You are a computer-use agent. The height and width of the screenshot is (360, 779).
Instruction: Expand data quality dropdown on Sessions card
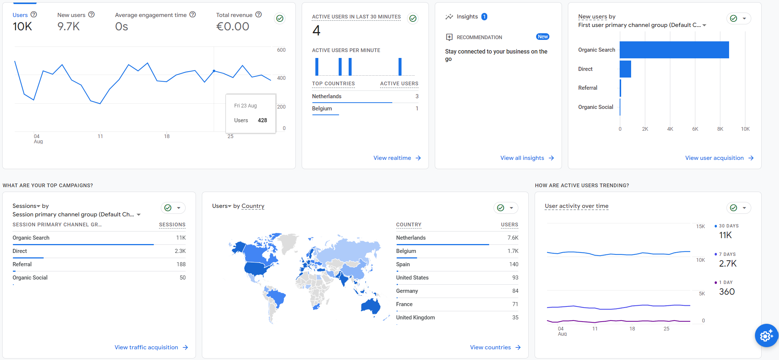[179, 208]
